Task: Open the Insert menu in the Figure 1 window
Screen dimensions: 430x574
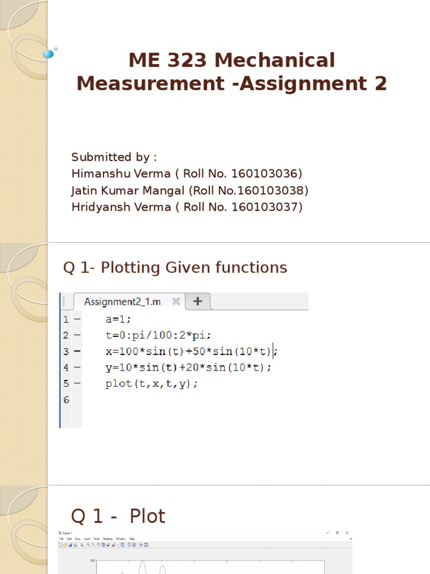Action: pos(87,539)
